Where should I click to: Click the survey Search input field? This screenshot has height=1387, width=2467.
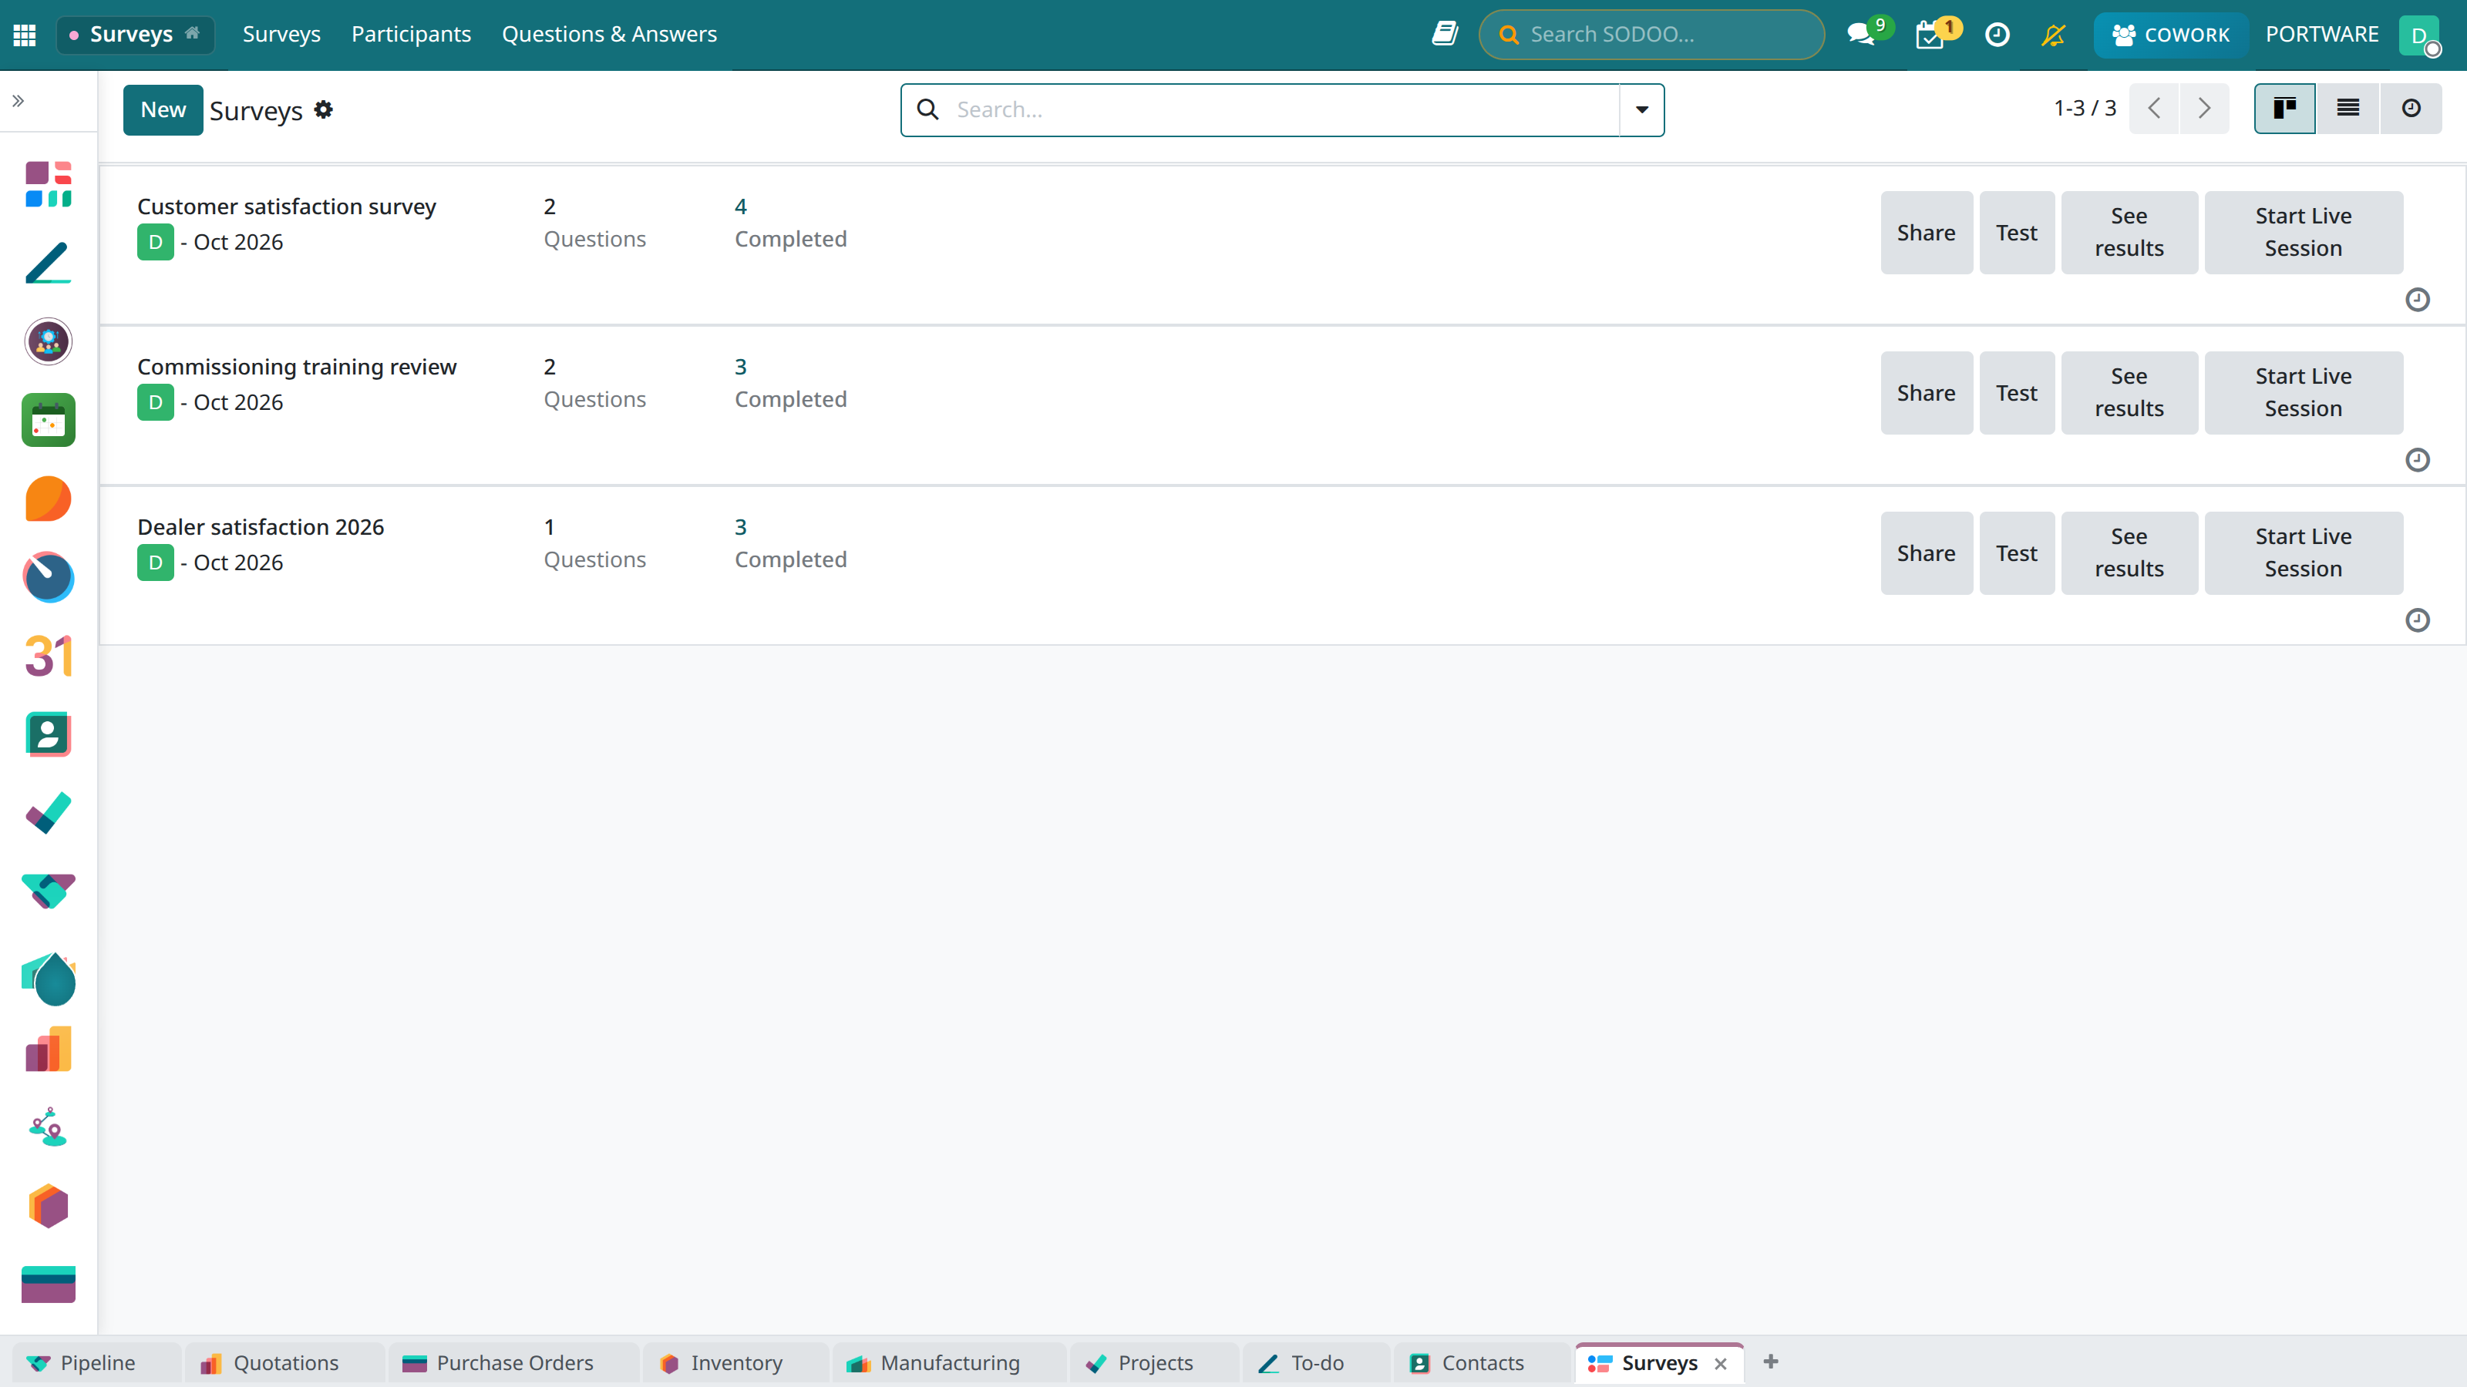tap(1282, 110)
